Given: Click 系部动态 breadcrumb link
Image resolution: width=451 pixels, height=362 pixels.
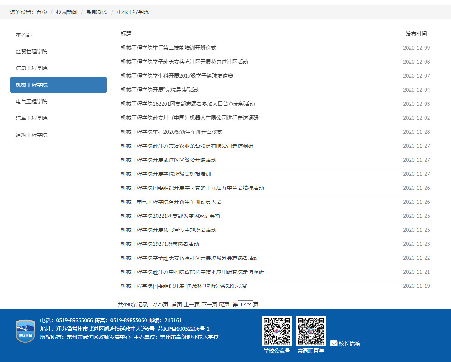Looking at the screenshot, I should coord(97,12).
